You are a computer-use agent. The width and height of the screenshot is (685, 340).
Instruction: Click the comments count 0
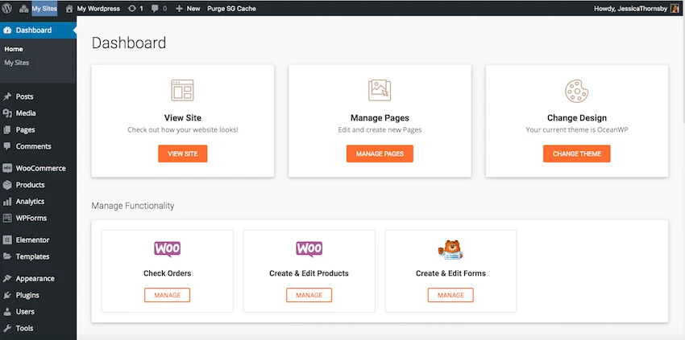tap(164, 9)
